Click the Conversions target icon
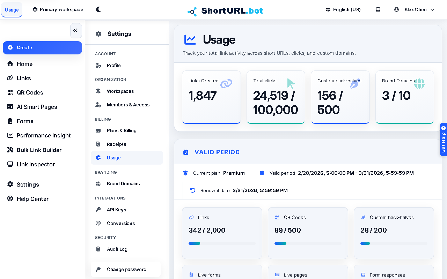This screenshot has width=447, height=279. click(98, 224)
